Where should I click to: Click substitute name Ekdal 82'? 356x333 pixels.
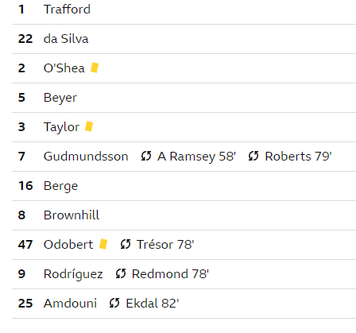153,304
